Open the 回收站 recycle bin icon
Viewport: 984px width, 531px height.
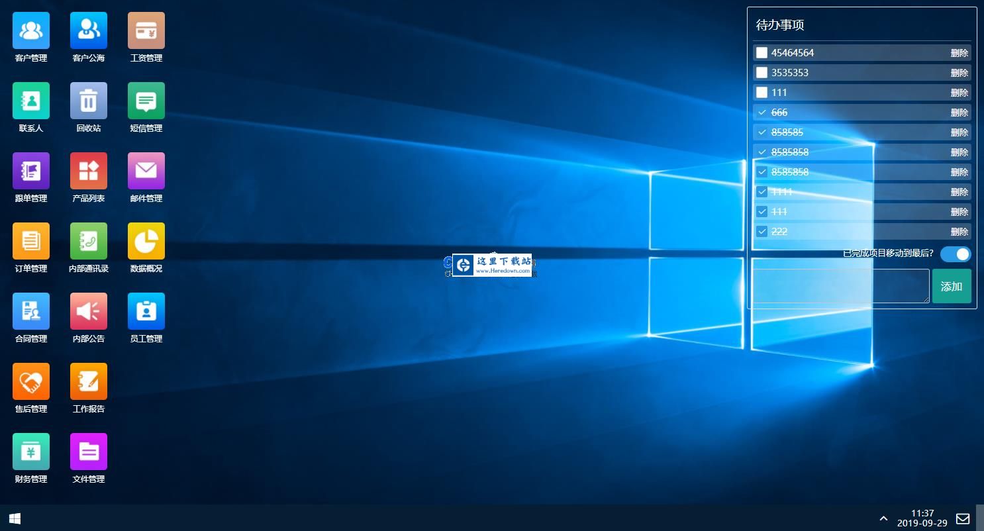[x=88, y=101]
